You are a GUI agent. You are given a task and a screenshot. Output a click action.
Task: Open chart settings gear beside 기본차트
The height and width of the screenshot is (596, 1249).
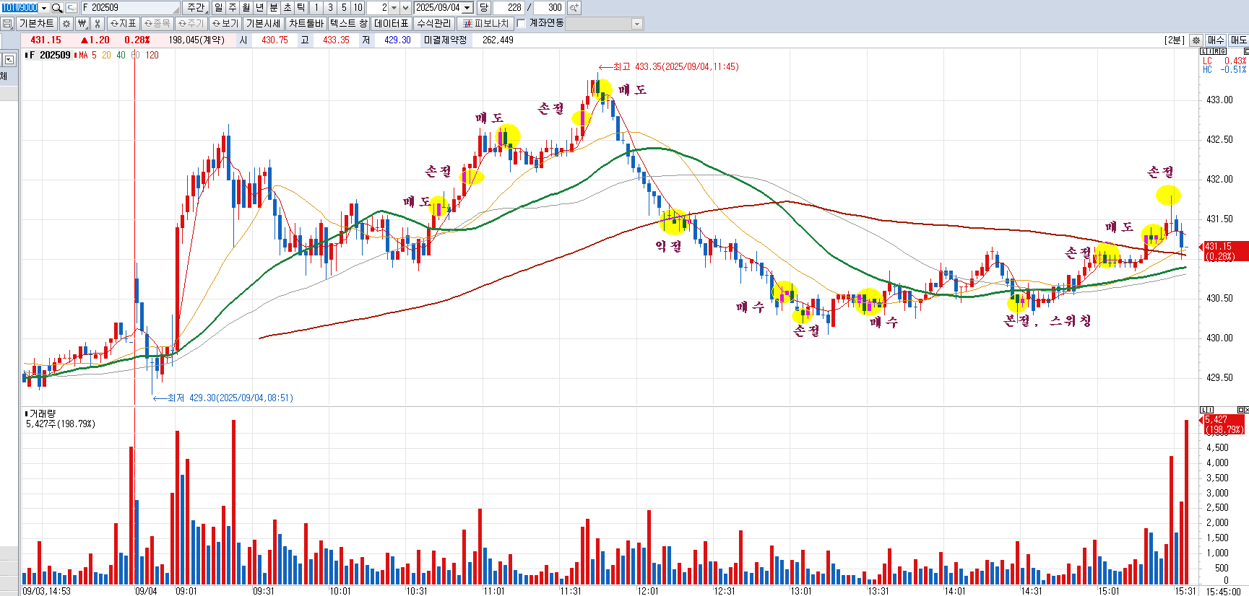pyautogui.click(x=66, y=24)
